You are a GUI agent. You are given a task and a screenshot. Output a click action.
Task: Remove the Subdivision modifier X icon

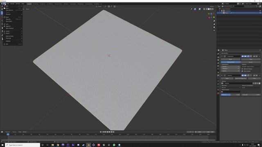tap(260, 56)
